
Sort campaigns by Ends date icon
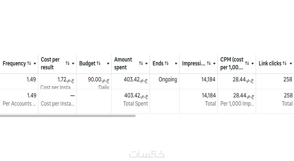pyautogui.click(x=167, y=63)
